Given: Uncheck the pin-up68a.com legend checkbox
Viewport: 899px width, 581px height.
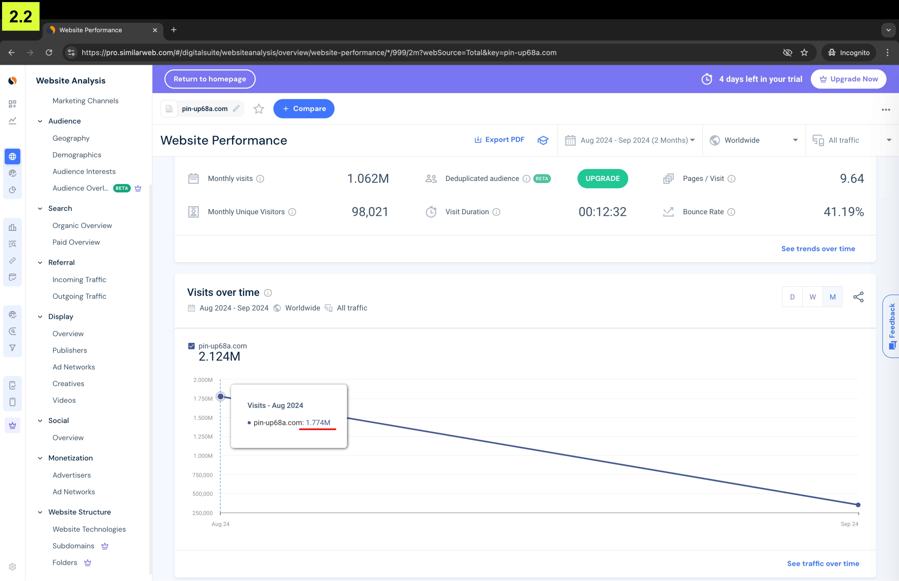Looking at the screenshot, I should tap(191, 346).
